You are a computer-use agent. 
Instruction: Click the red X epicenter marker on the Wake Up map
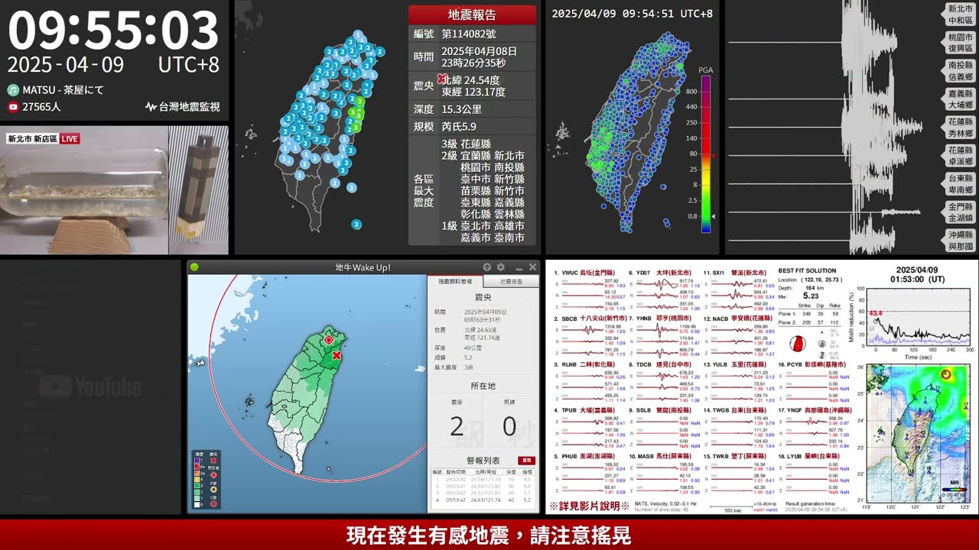pos(337,355)
